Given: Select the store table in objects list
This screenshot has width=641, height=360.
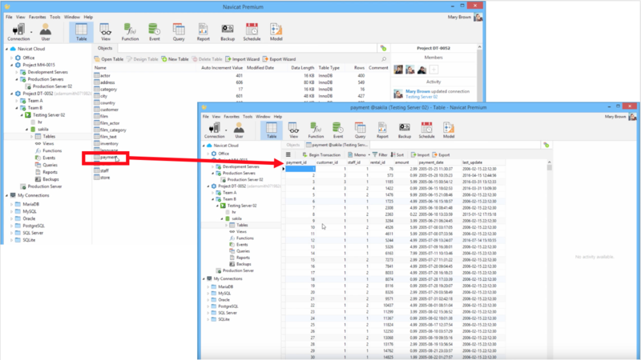Looking at the screenshot, I should click(105, 178).
